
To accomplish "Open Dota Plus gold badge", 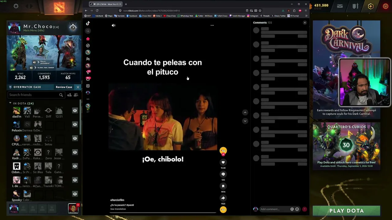I will 371,6.
